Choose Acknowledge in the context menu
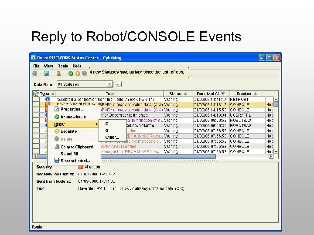The height and width of the screenshot is (235, 314). 74,117
